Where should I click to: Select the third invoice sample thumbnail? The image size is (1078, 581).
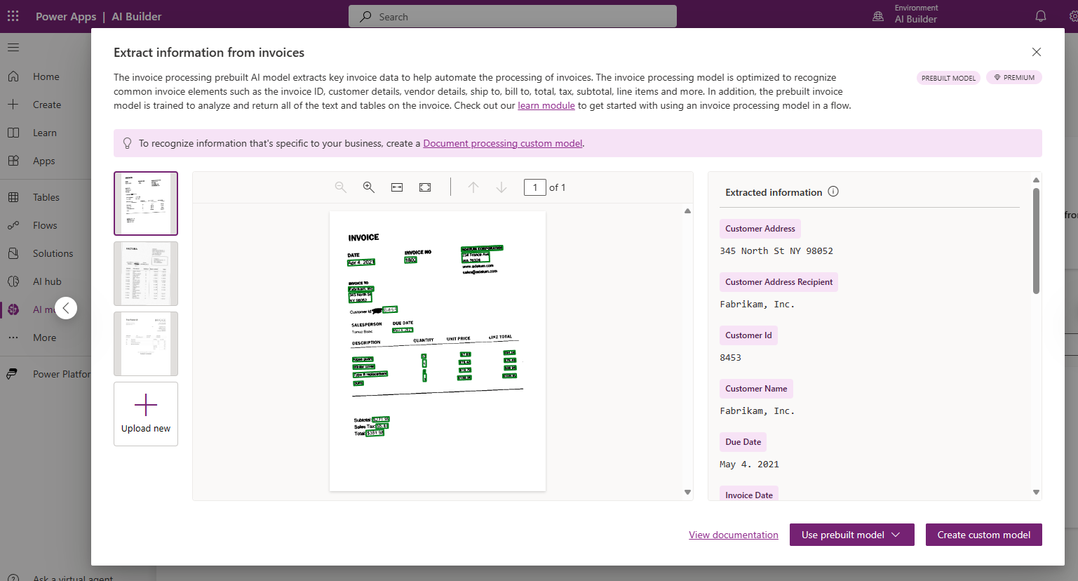[146, 344]
